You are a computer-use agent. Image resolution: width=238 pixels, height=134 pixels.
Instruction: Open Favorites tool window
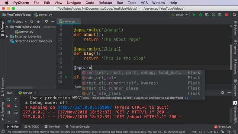tap(3, 111)
